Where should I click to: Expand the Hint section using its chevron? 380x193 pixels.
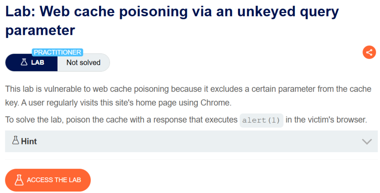[367, 141]
